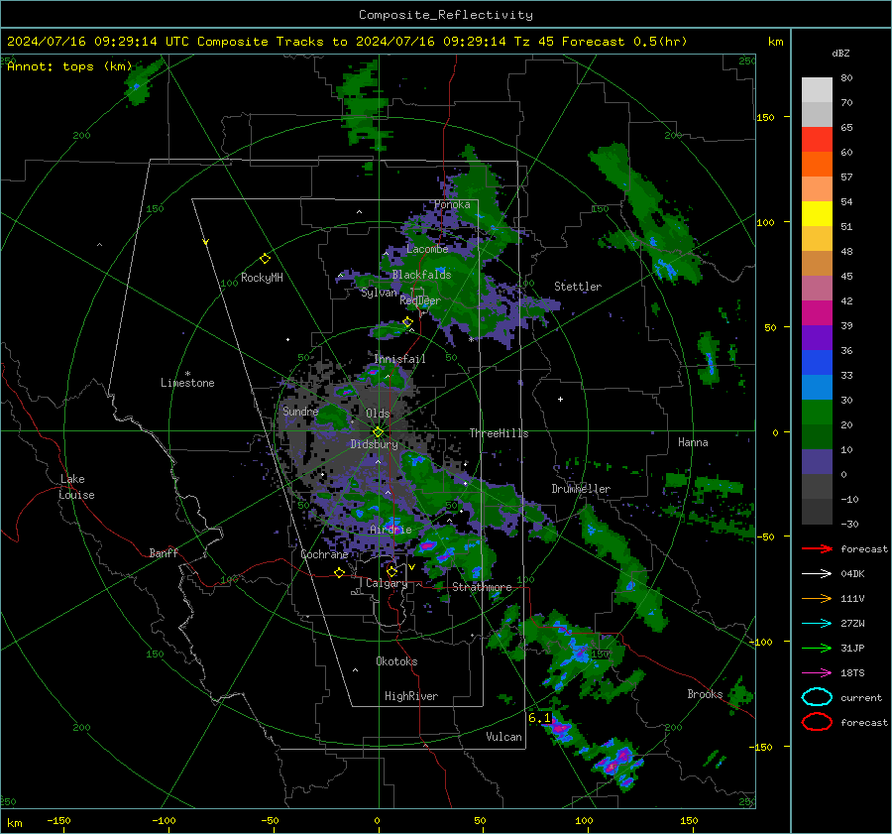This screenshot has width=892, height=834.
Task: Click the magenta 42 dBZ color swatch
Action: 817,312
